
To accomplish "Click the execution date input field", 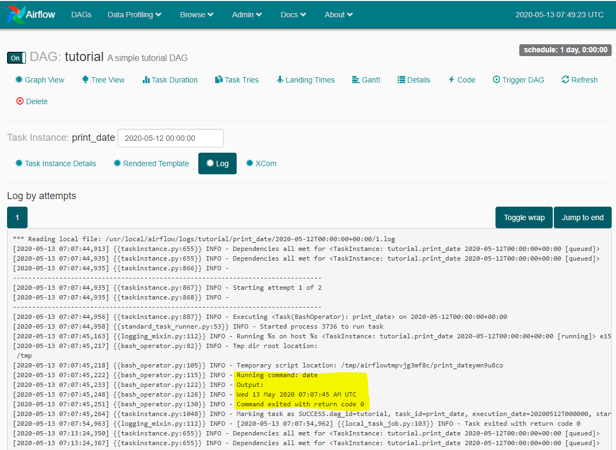I will [x=171, y=138].
